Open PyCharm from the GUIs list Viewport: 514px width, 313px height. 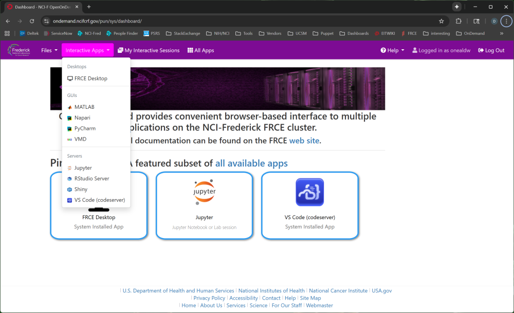click(x=84, y=129)
